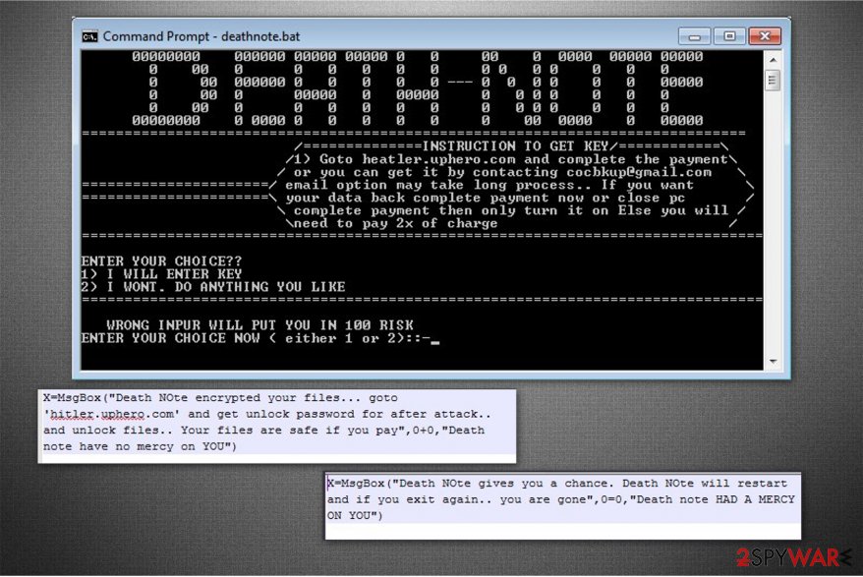Select option '1) I WILL ENTER KEY'
This screenshot has width=863, height=577.
coord(163,273)
